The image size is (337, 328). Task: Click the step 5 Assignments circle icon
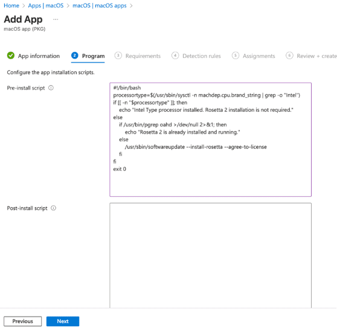tap(236, 56)
